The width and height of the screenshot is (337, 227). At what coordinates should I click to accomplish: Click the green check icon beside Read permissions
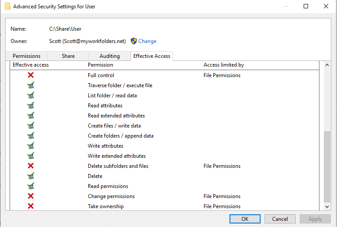click(x=31, y=186)
